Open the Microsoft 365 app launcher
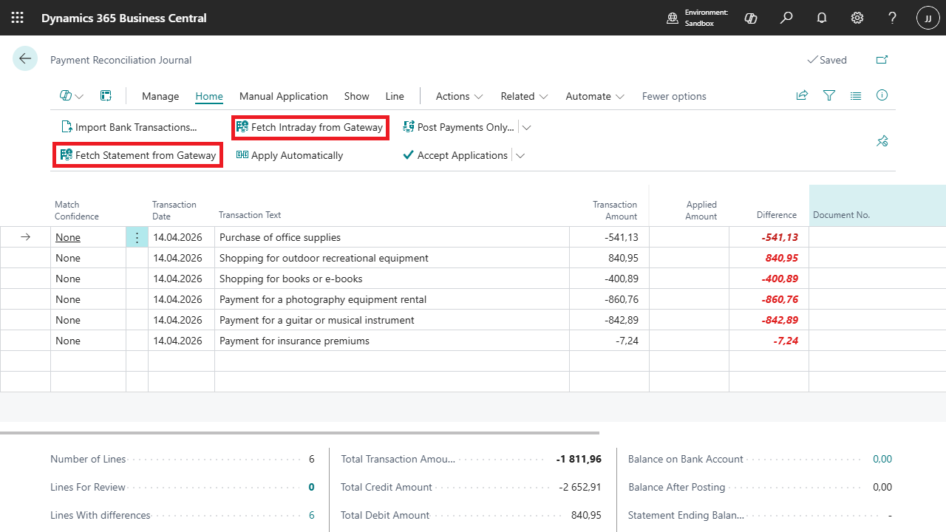The height and width of the screenshot is (532, 946). click(x=17, y=17)
